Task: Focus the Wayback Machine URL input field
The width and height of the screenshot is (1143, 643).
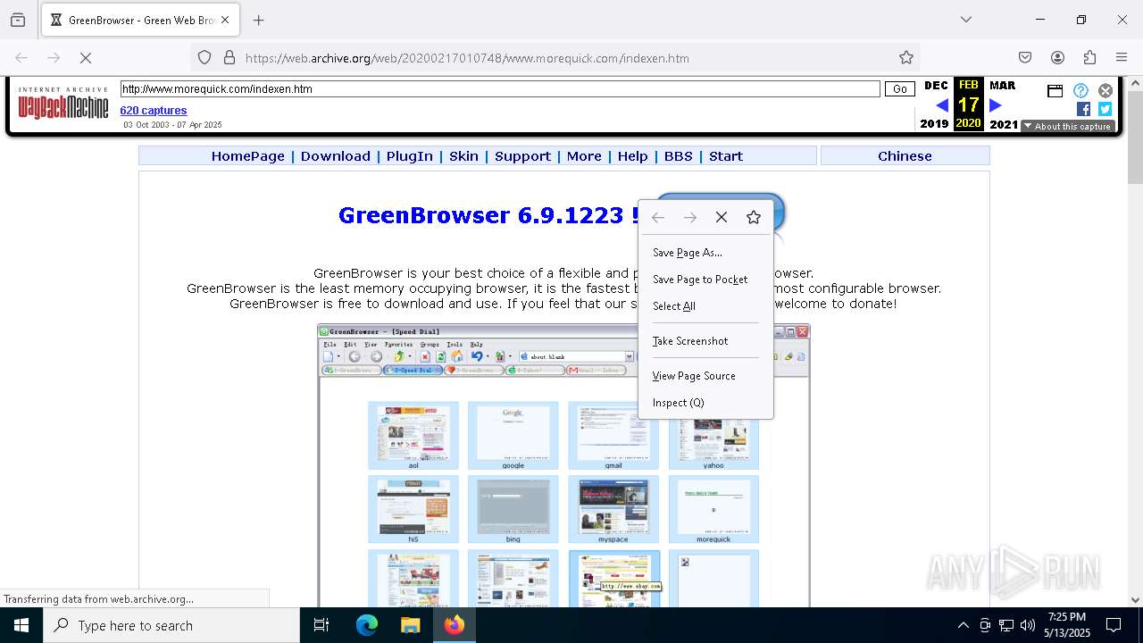Action: (500, 89)
